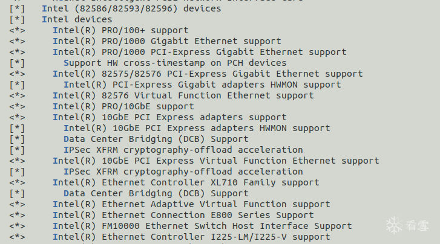Select Ethernet Adaptive Virtual Function support entry

pyautogui.click(x=191, y=204)
